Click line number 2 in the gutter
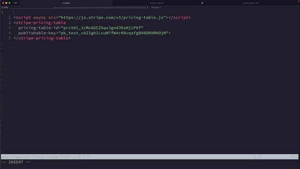The height and width of the screenshot is (169, 300). (9, 23)
